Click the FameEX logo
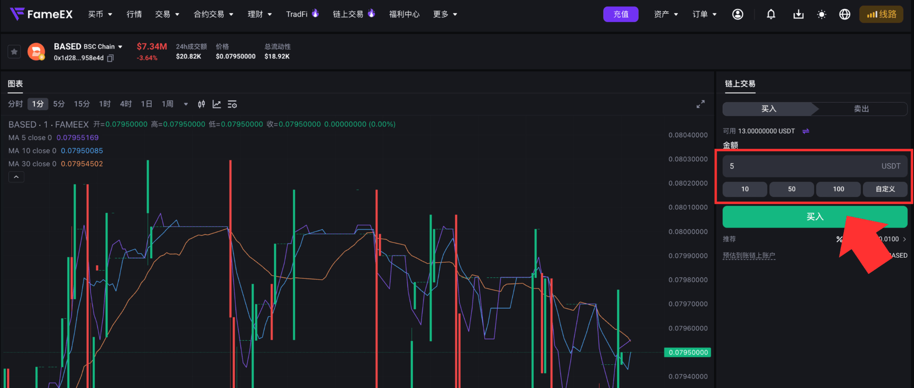 tap(41, 14)
